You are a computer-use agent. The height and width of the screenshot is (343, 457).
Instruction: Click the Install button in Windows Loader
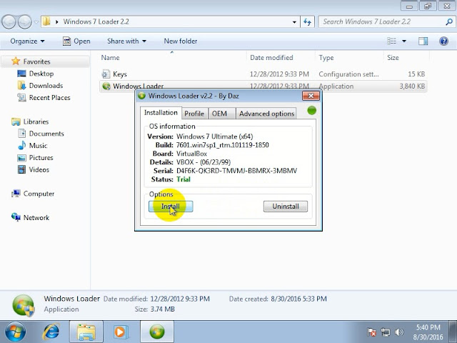click(x=171, y=207)
